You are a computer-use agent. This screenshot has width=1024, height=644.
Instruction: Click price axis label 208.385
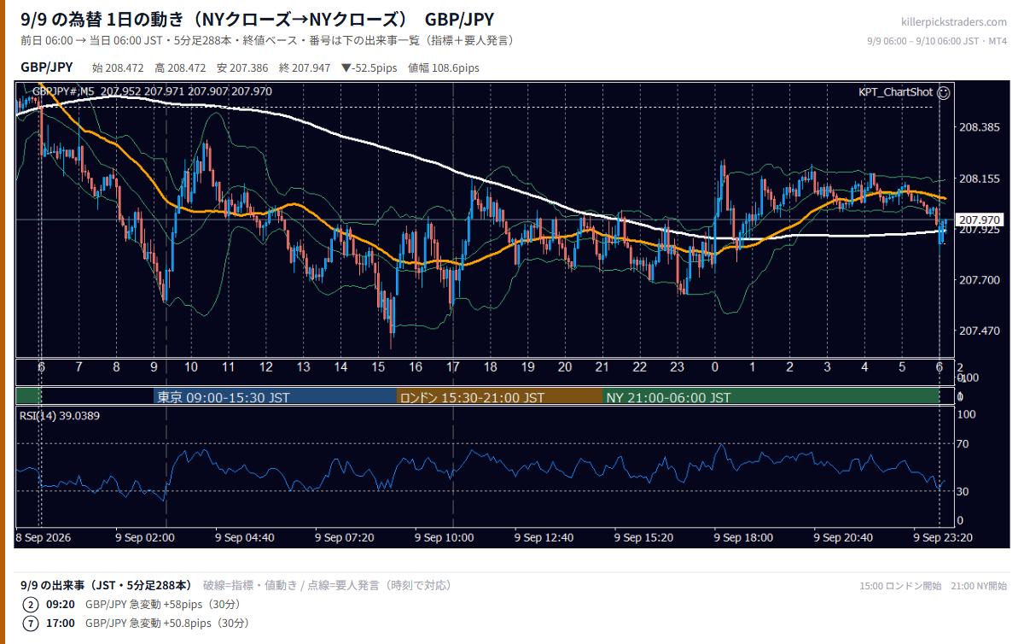(979, 127)
